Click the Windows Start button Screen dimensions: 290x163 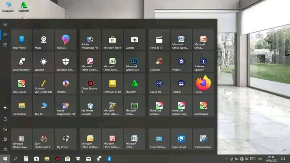click(x=5, y=159)
